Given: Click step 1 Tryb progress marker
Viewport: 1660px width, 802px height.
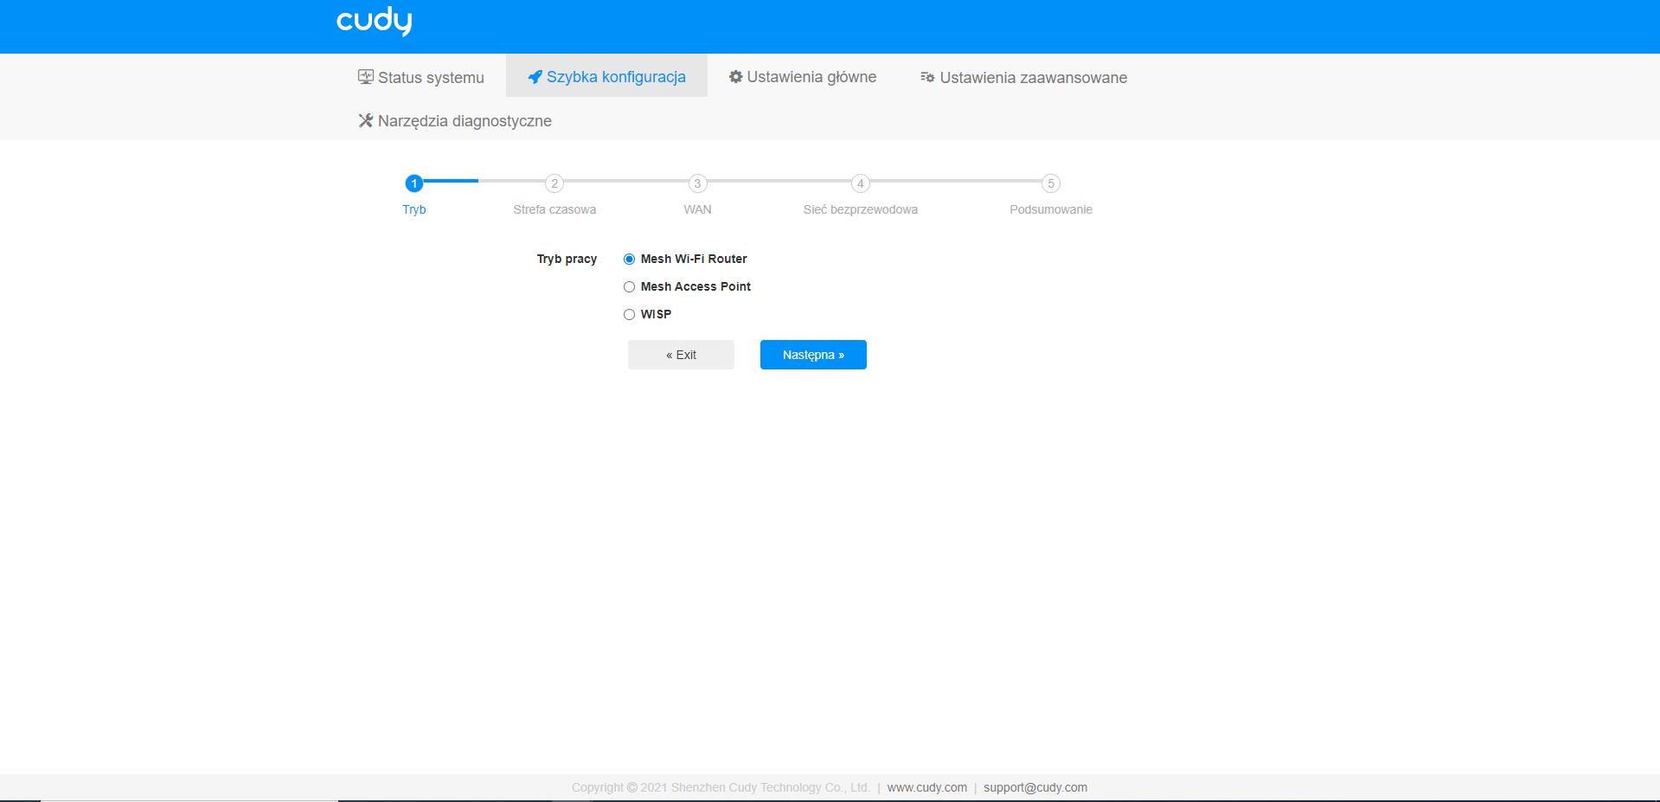Looking at the screenshot, I should [x=414, y=183].
